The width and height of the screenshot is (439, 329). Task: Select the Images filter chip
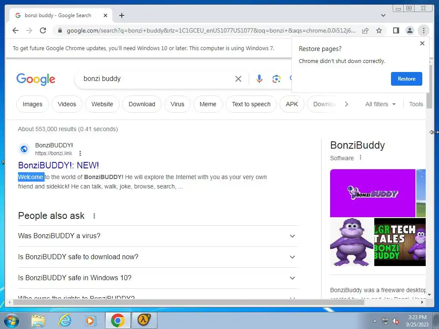coord(33,104)
